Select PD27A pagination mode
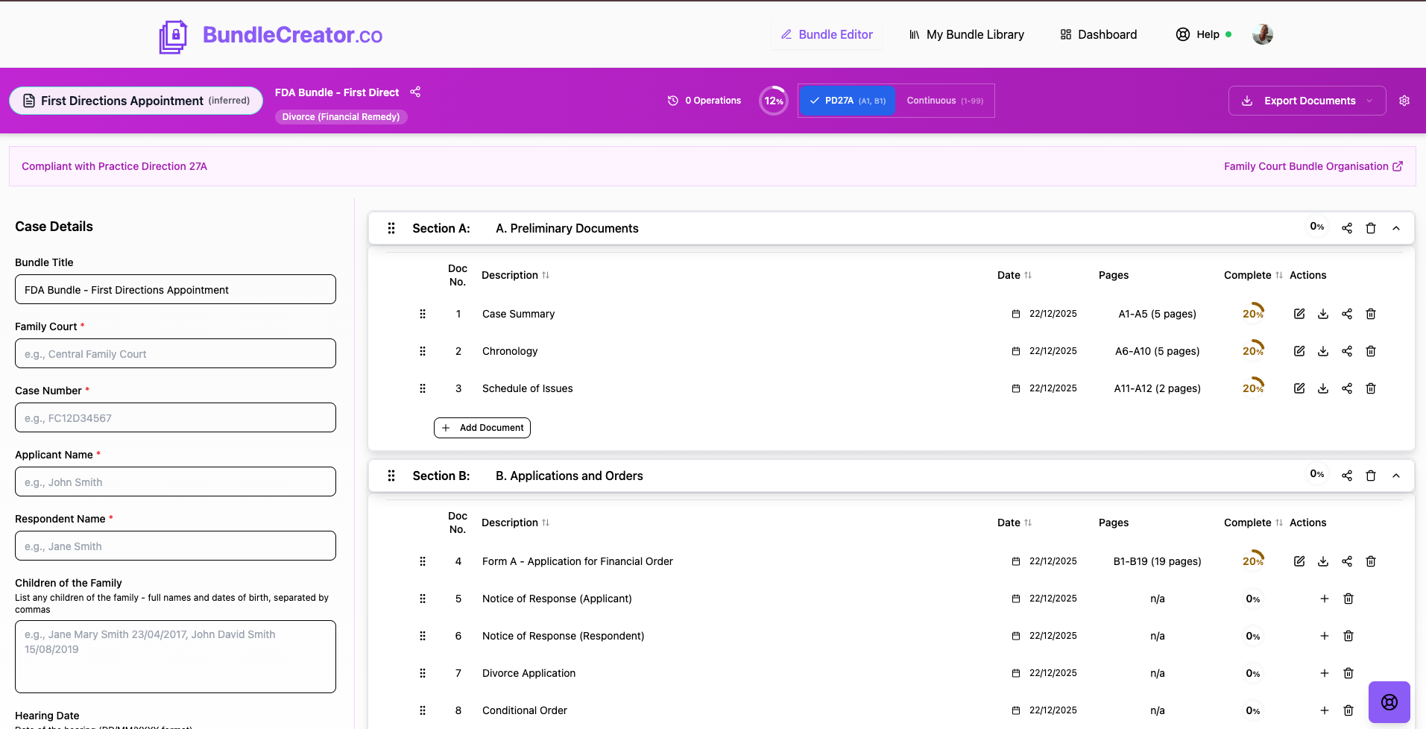1426x729 pixels. click(x=848, y=101)
